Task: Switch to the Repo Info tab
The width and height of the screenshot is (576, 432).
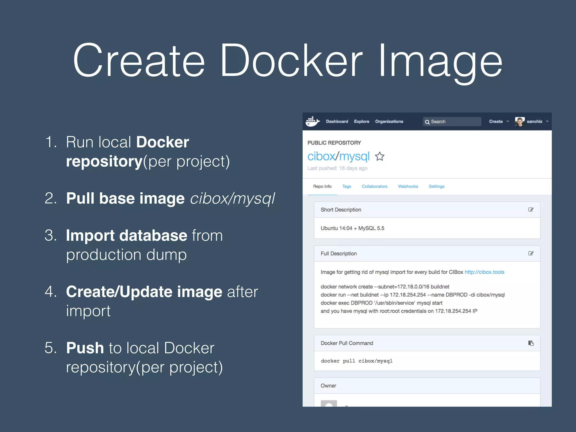Action: [322, 186]
